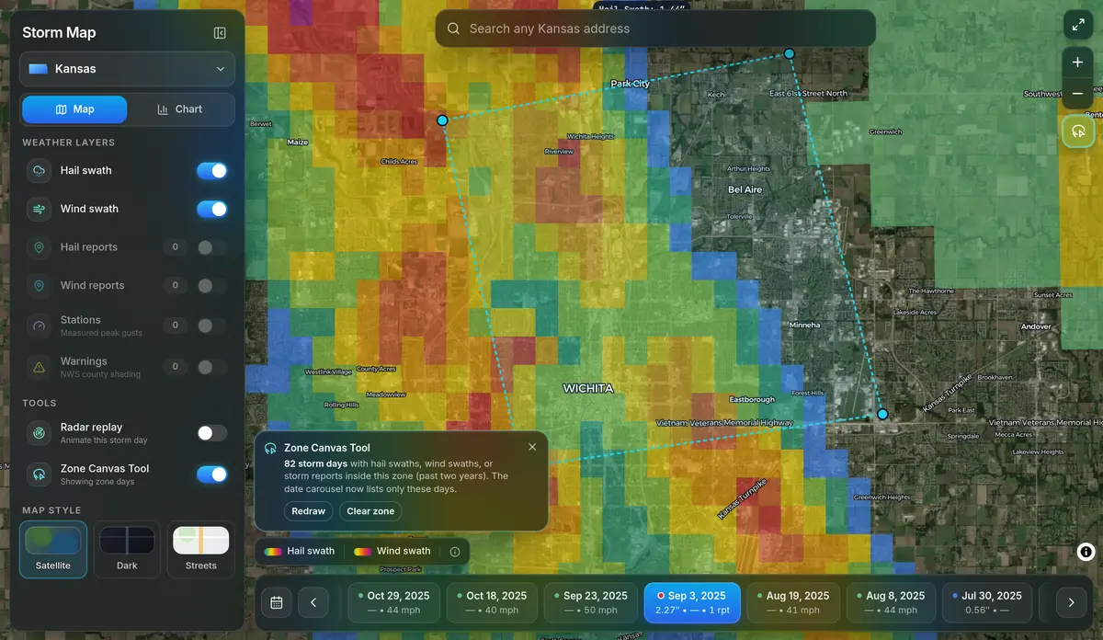The height and width of the screenshot is (640, 1103).
Task: Click the Radar replay icon
Action: pos(40,433)
